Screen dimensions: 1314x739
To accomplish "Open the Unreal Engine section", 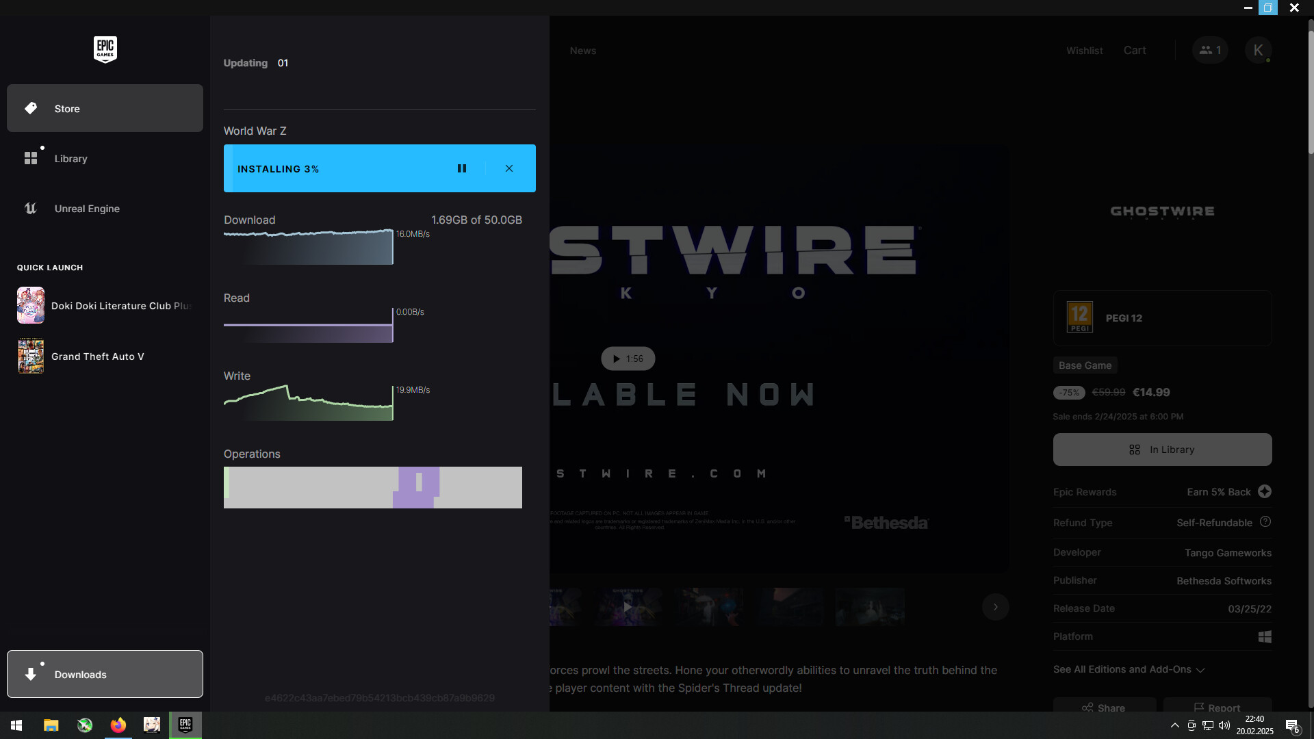I will click(86, 209).
